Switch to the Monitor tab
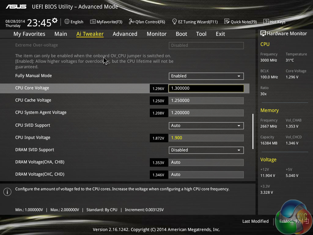The height and width of the screenshot is (235, 313). (x=156, y=34)
